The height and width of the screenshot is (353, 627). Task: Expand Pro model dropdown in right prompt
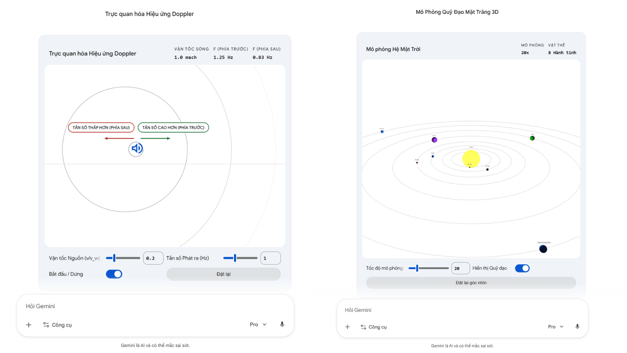556,327
